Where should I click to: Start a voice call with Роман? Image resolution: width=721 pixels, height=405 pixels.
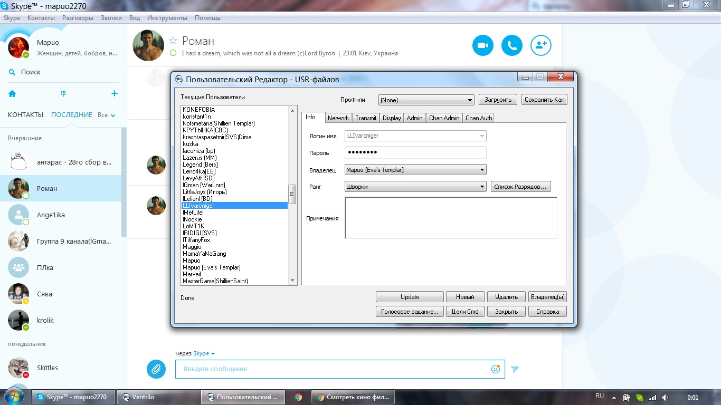coord(511,45)
